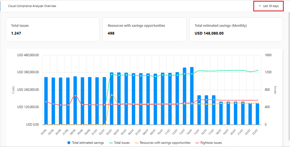Click the red Rightsize issues legend marker
Viewport: 290px width, 147px height.
click(197, 143)
